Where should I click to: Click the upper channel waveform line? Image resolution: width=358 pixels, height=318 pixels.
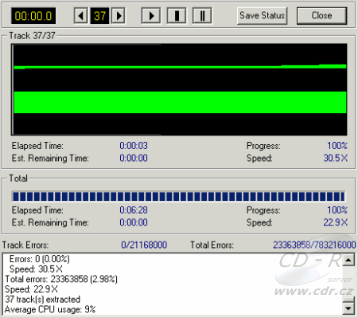tap(180, 67)
